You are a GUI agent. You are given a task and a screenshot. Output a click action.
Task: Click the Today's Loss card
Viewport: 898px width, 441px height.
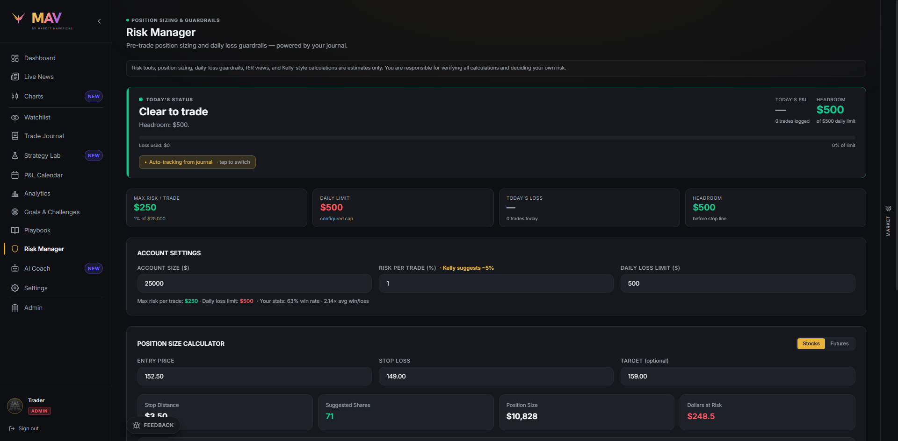pos(589,208)
